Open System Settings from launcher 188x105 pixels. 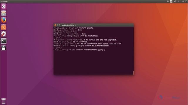tap(4, 34)
